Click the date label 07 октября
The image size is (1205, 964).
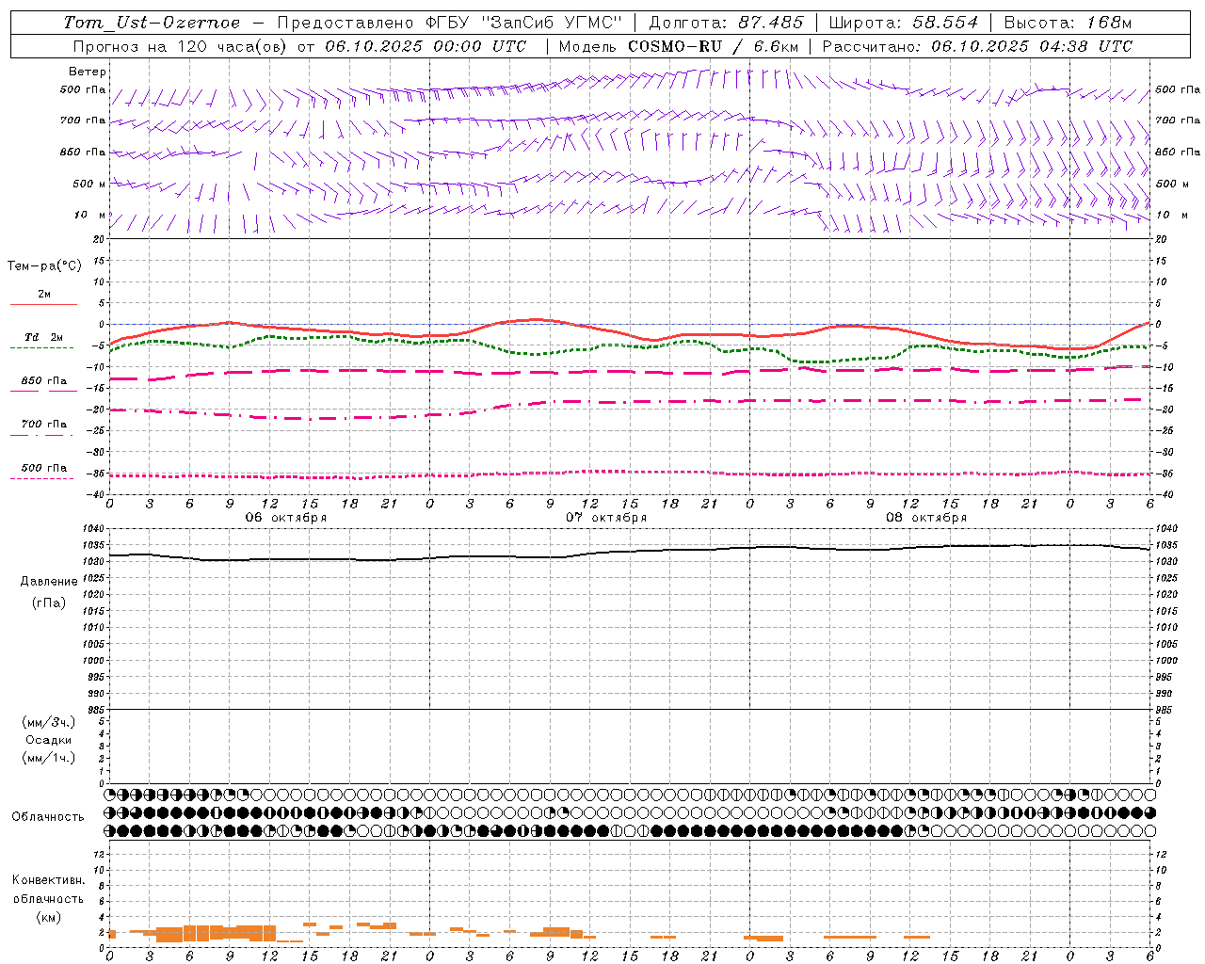[606, 518]
